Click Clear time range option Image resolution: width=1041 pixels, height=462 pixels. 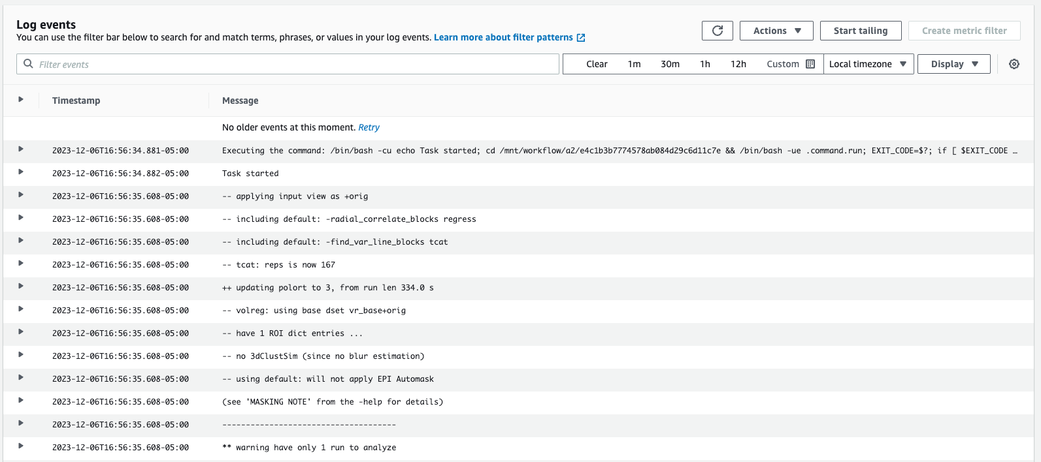click(x=597, y=64)
